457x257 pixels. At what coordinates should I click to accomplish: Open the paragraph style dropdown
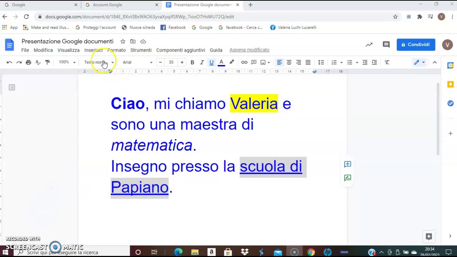tap(99, 62)
